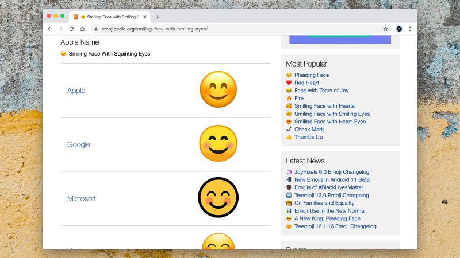Open Twemoji 12.1.16 Emoji Changelog article
This screenshot has width=460, height=258.
(x=335, y=226)
